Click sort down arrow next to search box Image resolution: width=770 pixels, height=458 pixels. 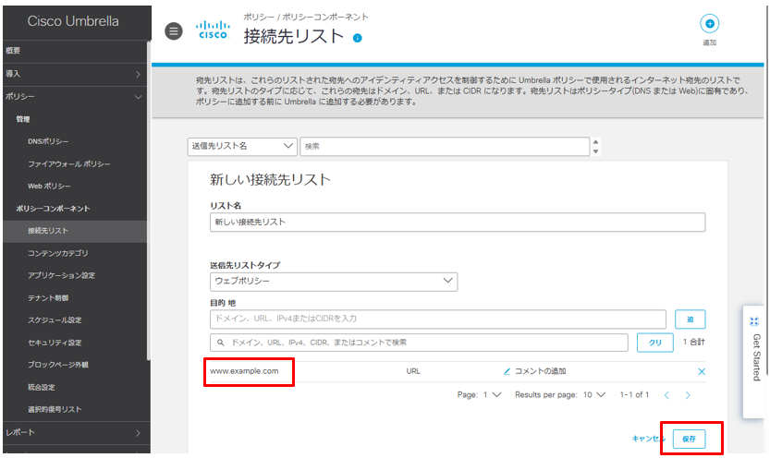pyautogui.click(x=595, y=151)
